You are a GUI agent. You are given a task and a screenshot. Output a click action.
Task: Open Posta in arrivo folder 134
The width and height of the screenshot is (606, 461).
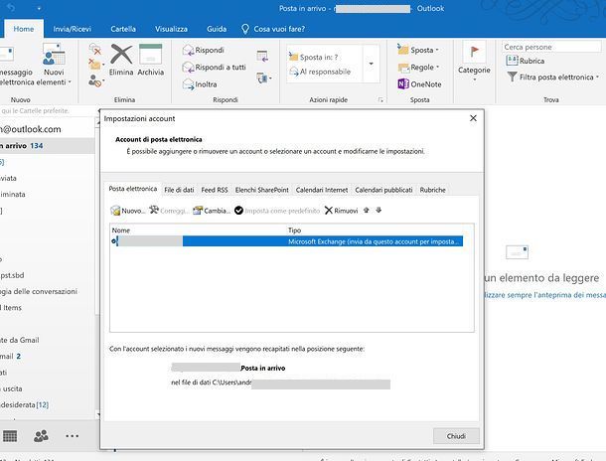click(x=47, y=146)
